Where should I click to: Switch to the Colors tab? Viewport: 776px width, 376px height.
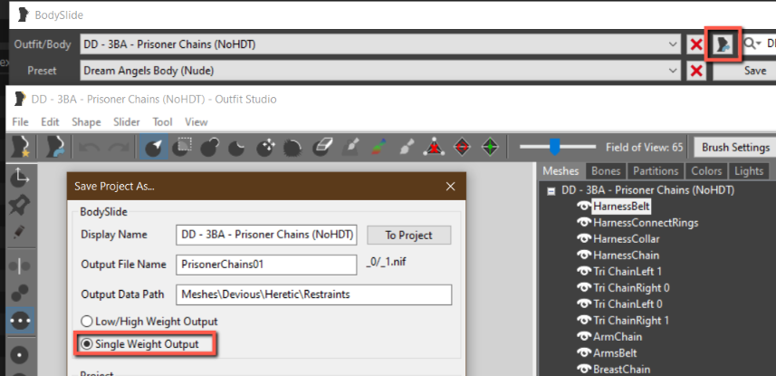[706, 171]
